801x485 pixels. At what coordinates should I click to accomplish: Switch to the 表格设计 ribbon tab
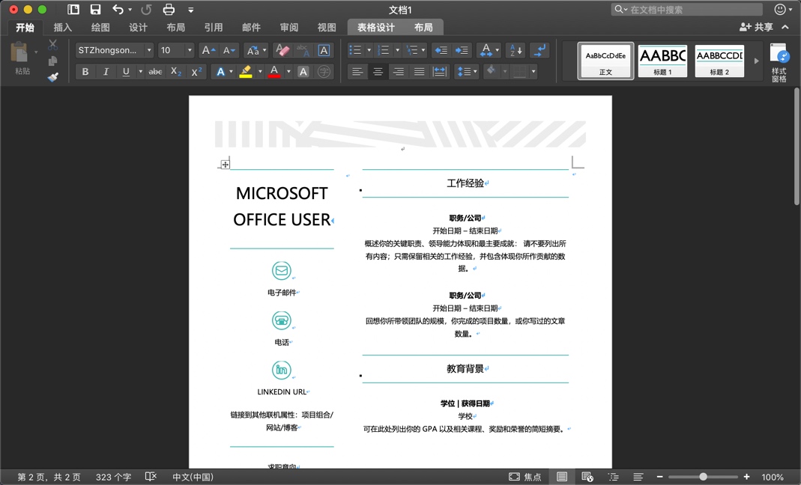(375, 26)
